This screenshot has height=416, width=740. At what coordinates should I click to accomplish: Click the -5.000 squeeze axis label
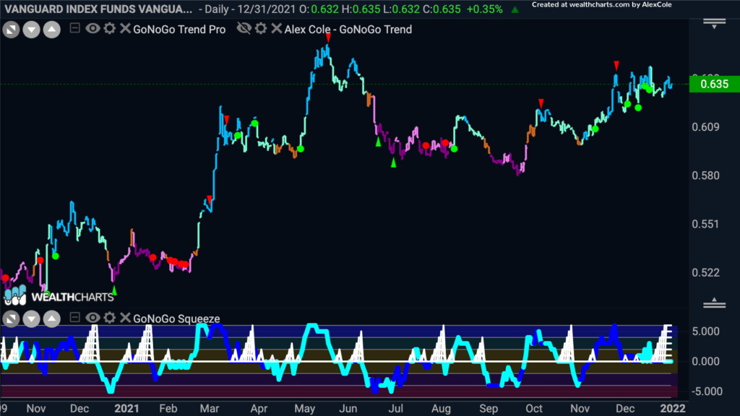pos(705,391)
